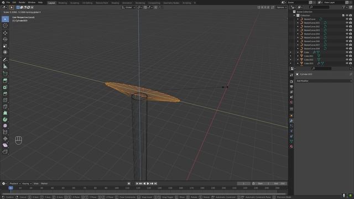This screenshot has width=354, height=199.
Task: Open the 3D viewport editor type dropdown
Action: point(4,7)
